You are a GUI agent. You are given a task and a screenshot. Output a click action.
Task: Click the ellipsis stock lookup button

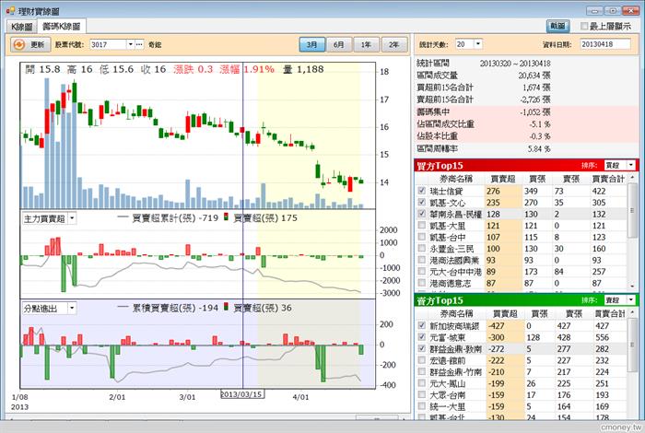pos(139,44)
